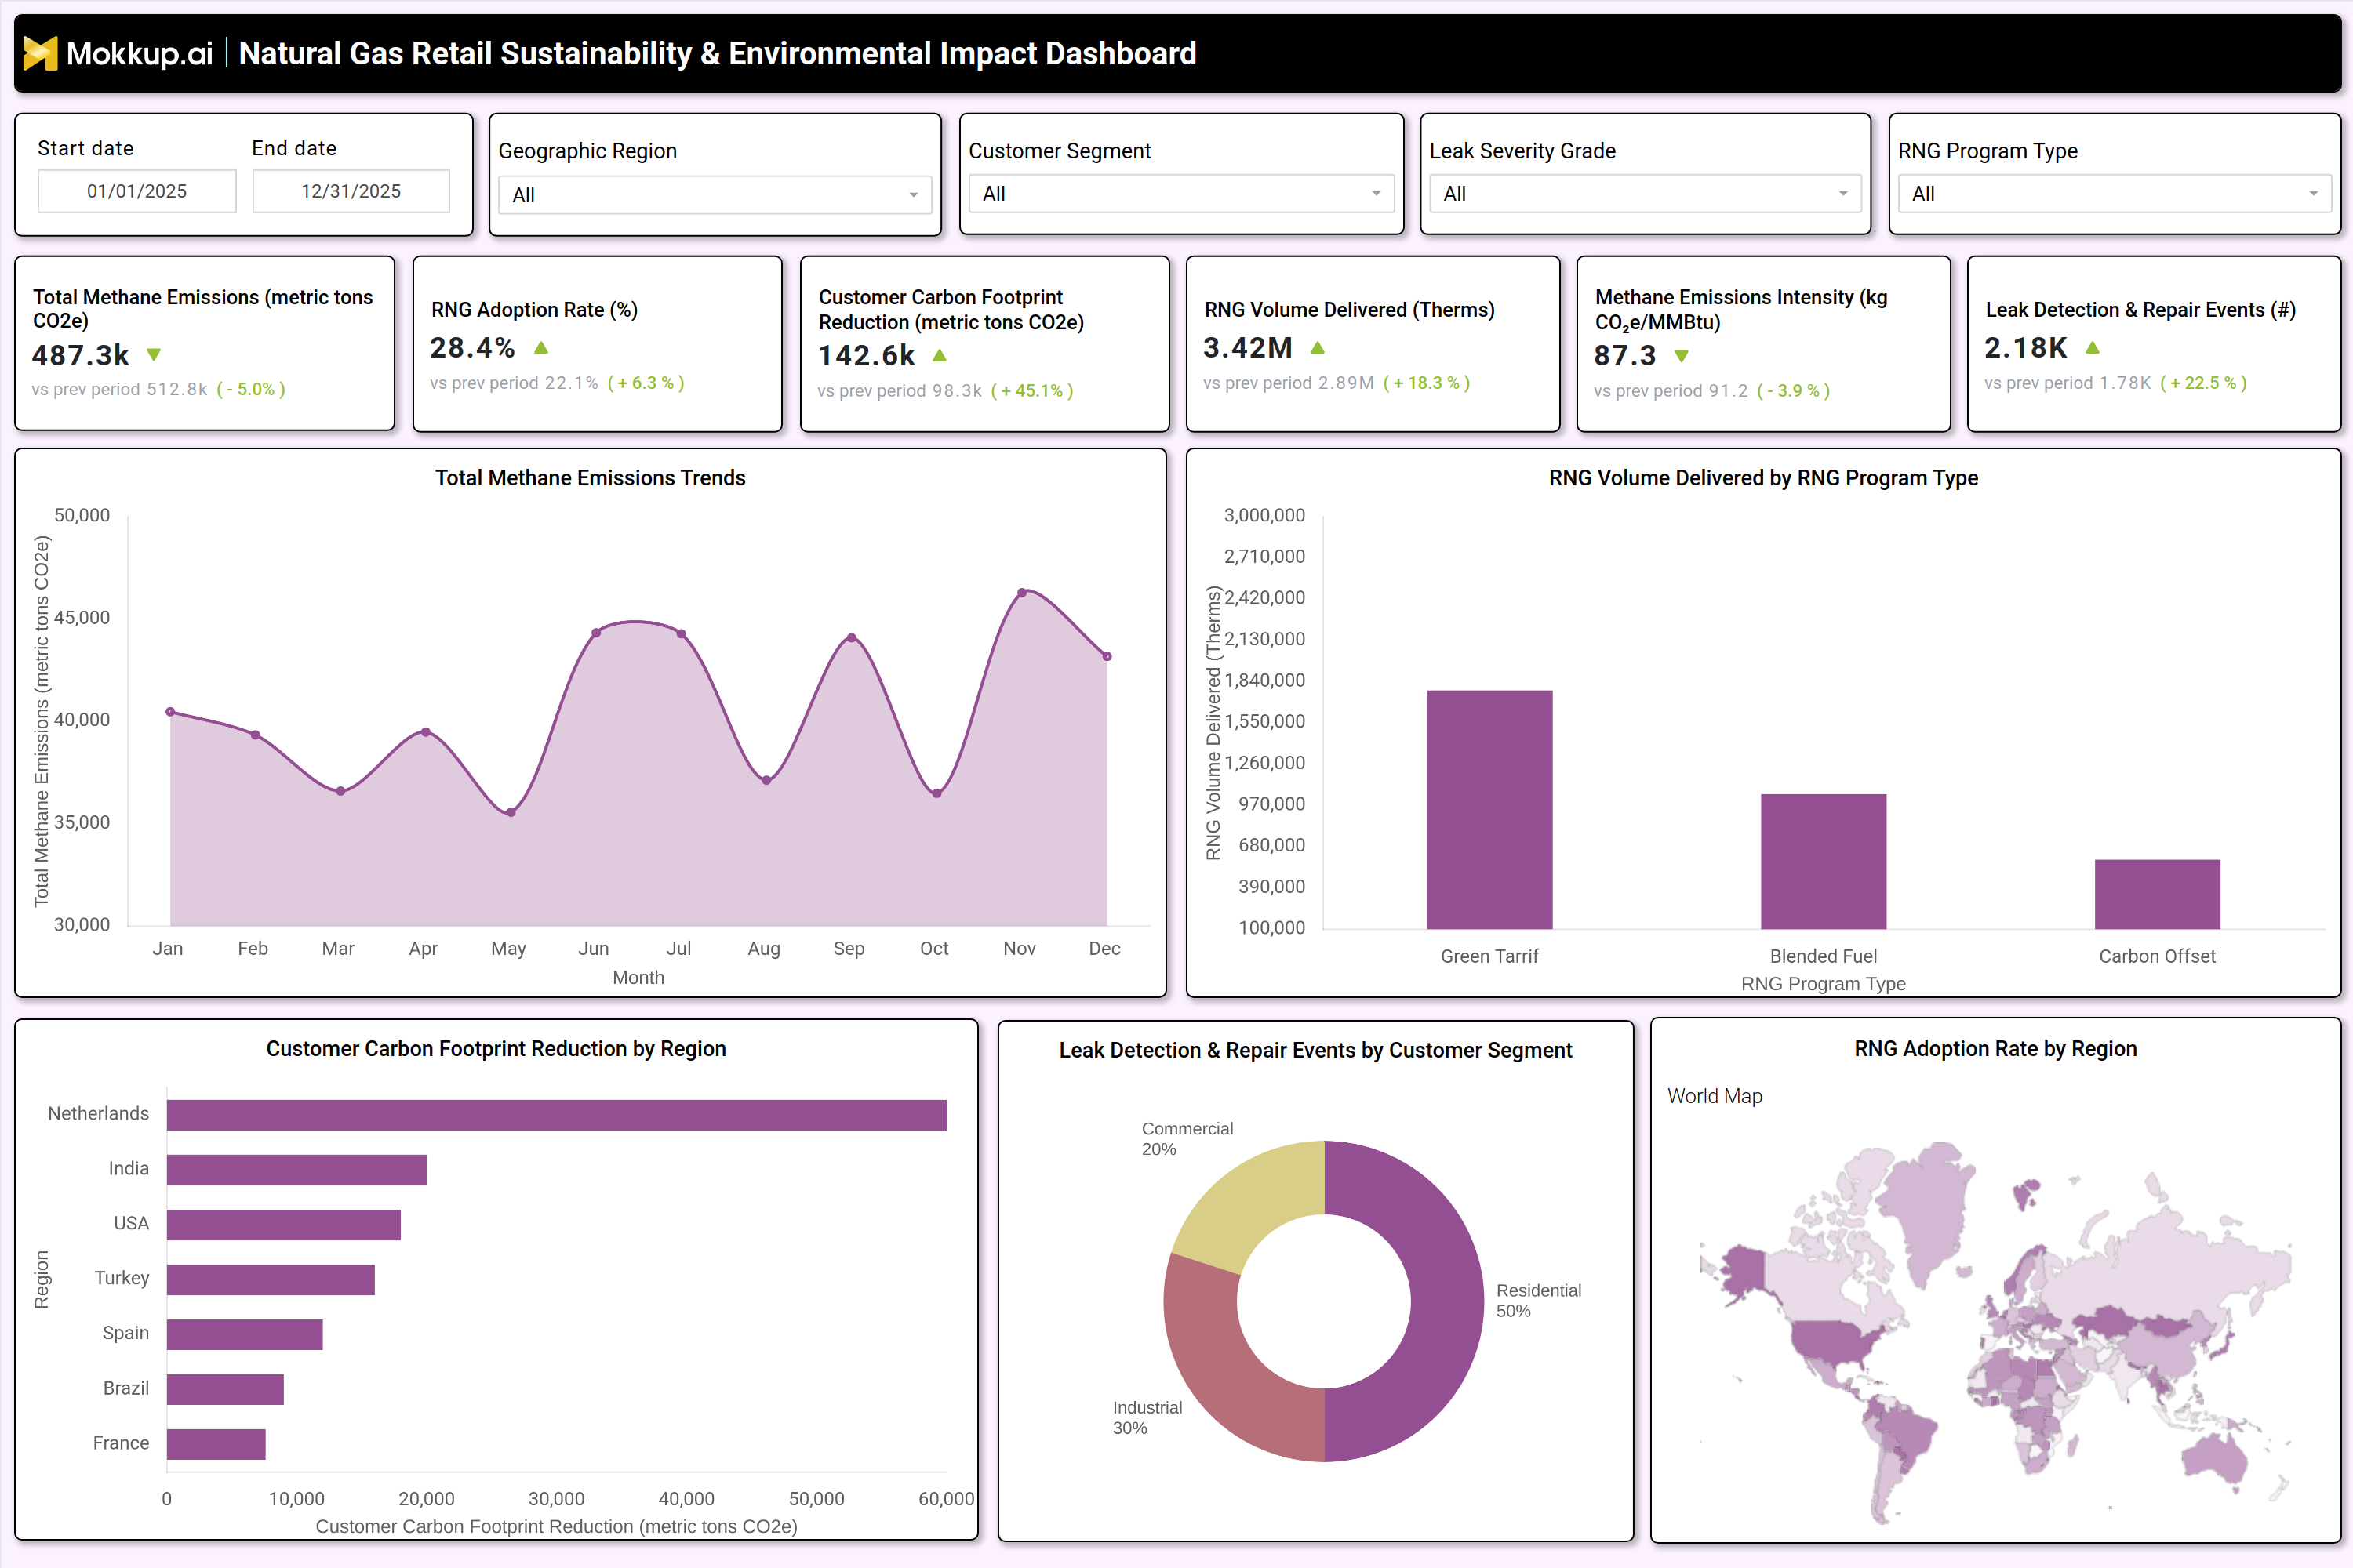Click the up trend arrow beside 3.42M

pos(1318,348)
